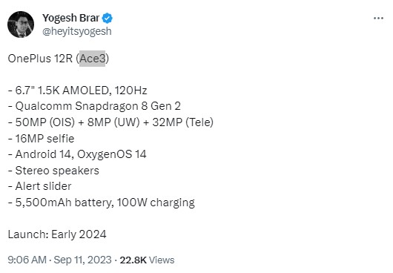
Task: Select the 6.7" 1.5K AMOLED line
Action: coord(77,91)
